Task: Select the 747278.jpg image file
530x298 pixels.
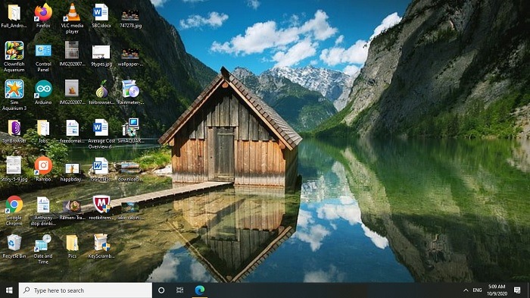Action: point(130,19)
